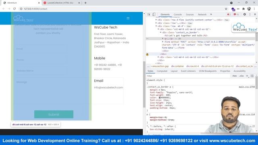Switch to the Network tab

click(x=202, y=14)
